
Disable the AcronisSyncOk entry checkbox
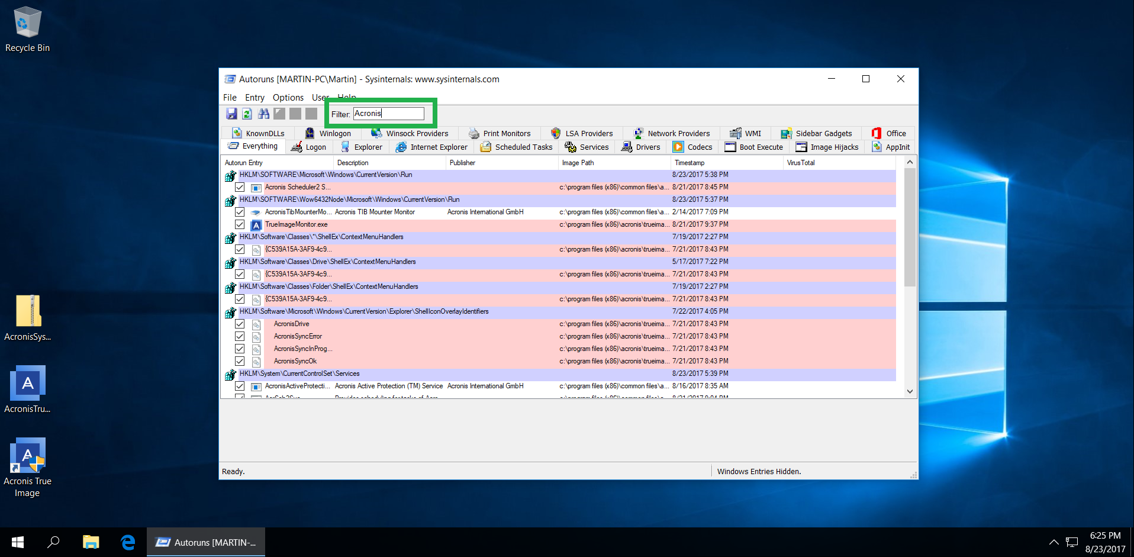[240, 361]
